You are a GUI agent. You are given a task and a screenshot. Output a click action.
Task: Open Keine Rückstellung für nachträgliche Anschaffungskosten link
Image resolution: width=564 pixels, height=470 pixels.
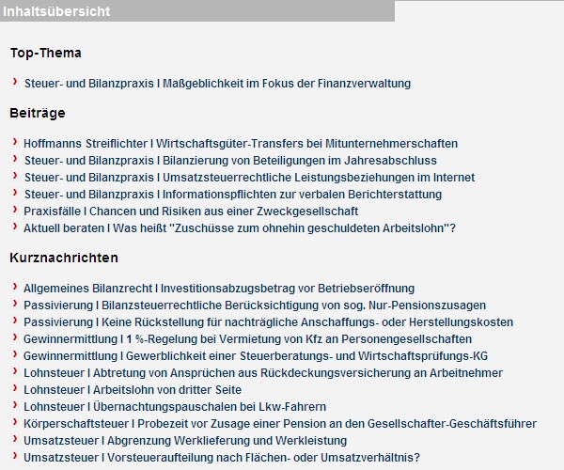coord(268,322)
